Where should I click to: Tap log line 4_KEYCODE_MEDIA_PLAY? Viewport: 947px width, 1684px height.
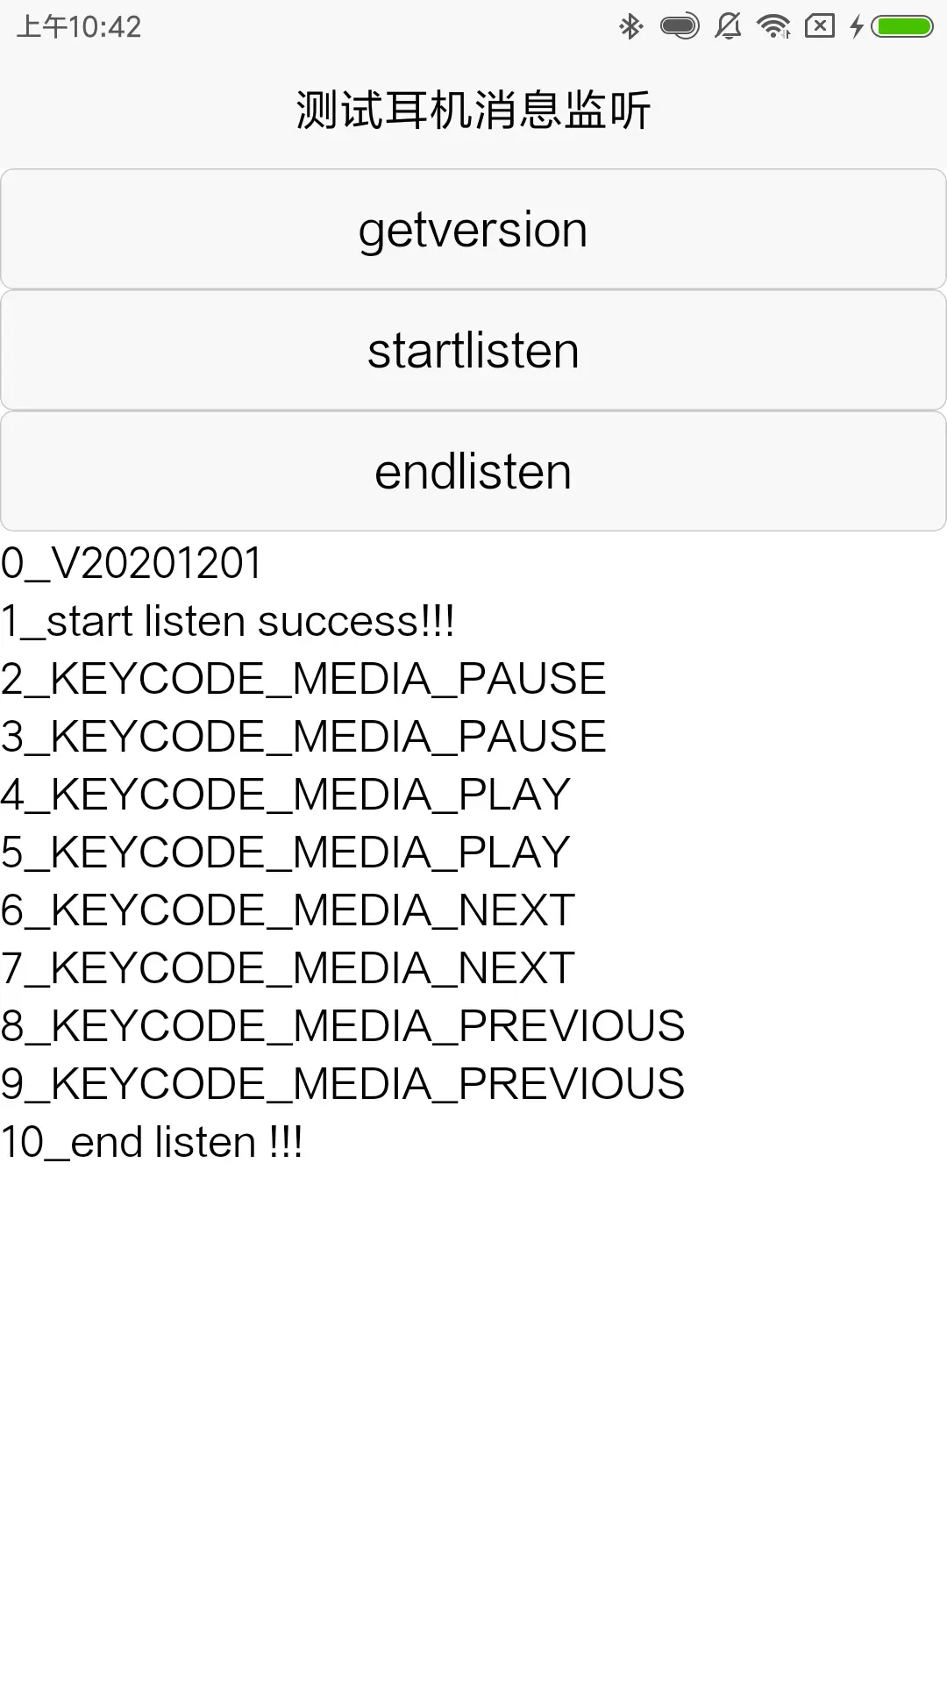[x=286, y=795]
